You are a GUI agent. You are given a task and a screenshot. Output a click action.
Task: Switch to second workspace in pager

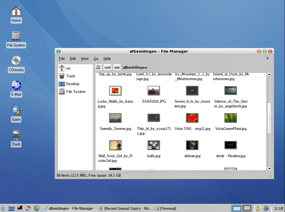coord(247,208)
